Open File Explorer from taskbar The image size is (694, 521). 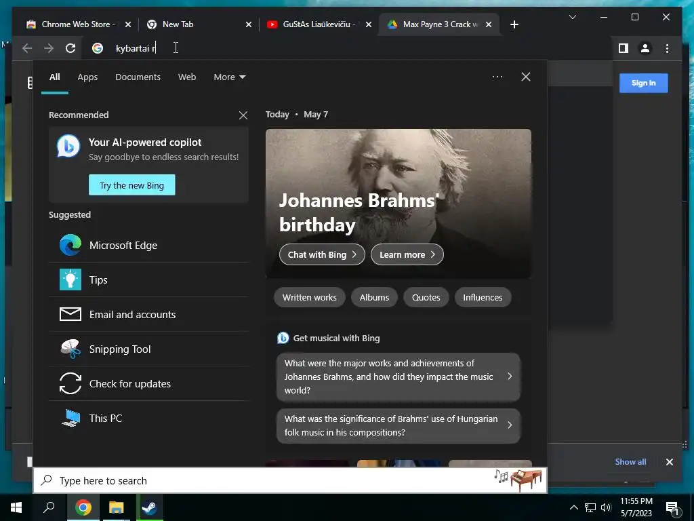coord(117,507)
